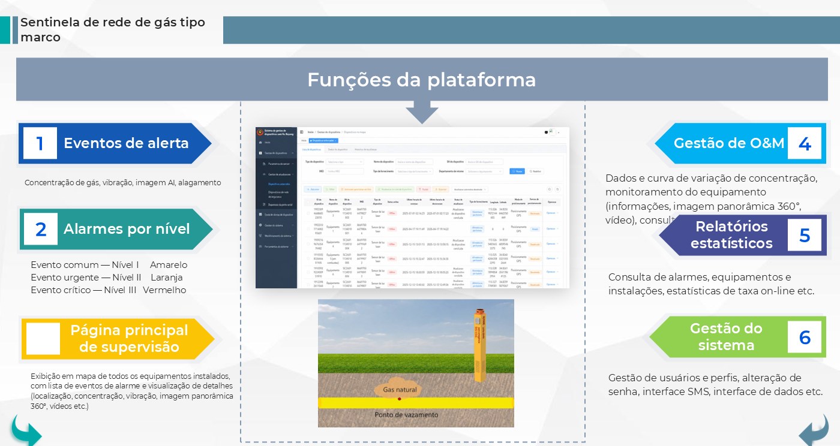840x446 pixels.
Task: Click in the Nome do dispositivo input field
Action: (x=415, y=162)
